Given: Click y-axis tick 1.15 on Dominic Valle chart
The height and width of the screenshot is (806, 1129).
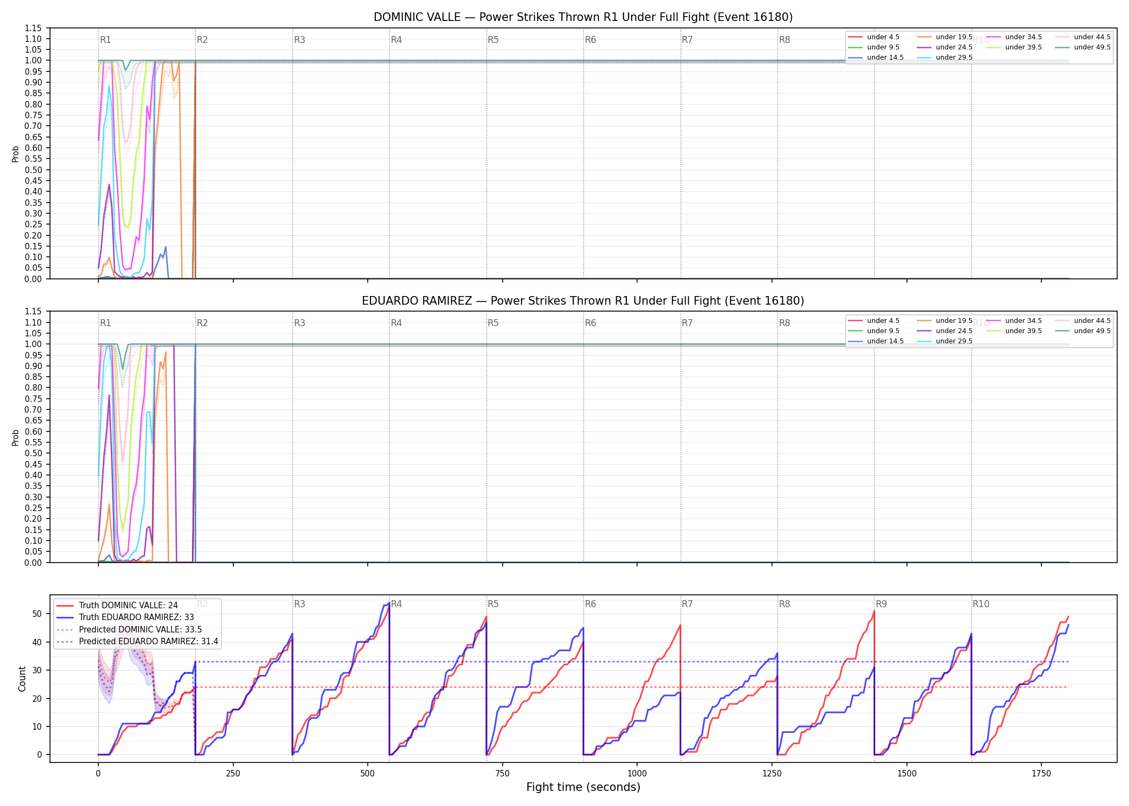Looking at the screenshot, I should coord(33,28).
